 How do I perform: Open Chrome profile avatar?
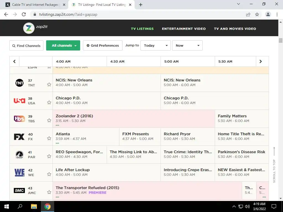[268, 14]
